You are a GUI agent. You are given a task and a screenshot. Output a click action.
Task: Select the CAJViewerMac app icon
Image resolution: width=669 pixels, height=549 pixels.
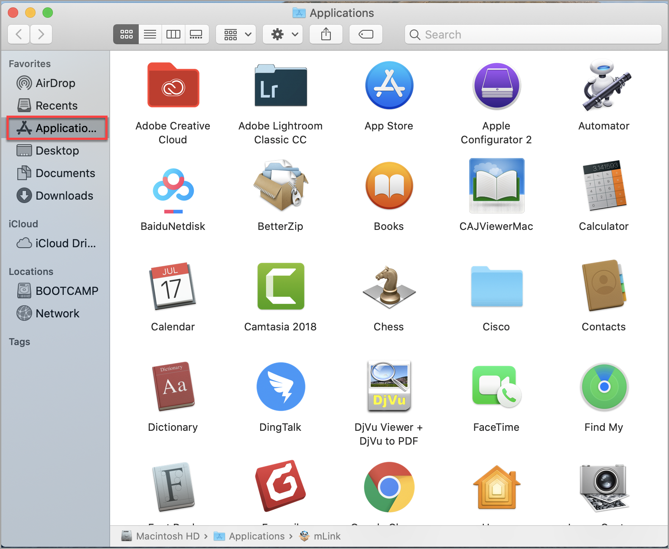point(496,185)
